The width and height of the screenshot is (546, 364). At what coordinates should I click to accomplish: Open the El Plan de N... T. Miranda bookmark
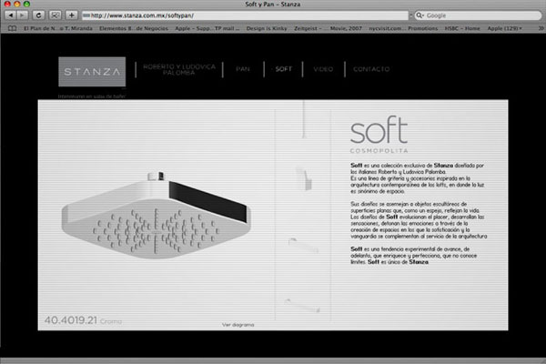click(x=58, y=28)
